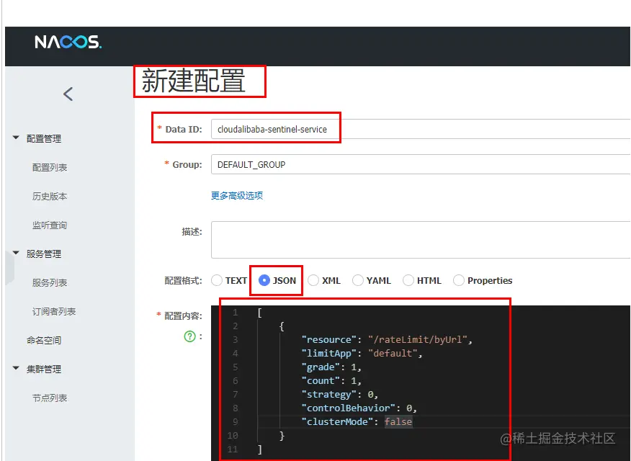Click the 配置格式 label
The height and width of the screenshot is (461, 631).
(183, 280)
